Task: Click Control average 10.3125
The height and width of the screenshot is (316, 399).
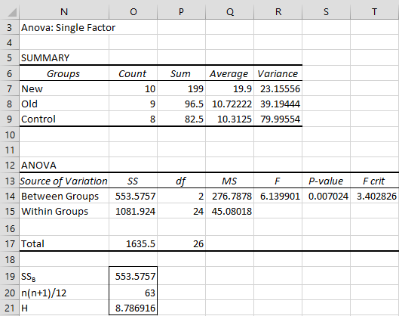Action: pos(229,119)
